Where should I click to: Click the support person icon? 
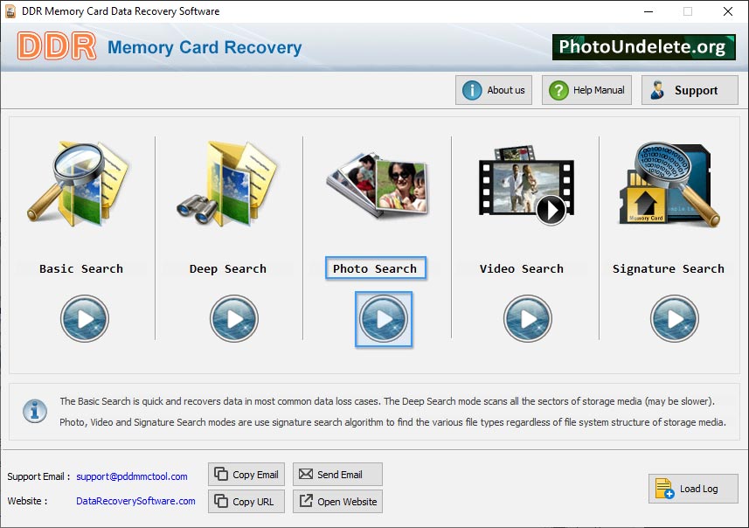(657, 90)
